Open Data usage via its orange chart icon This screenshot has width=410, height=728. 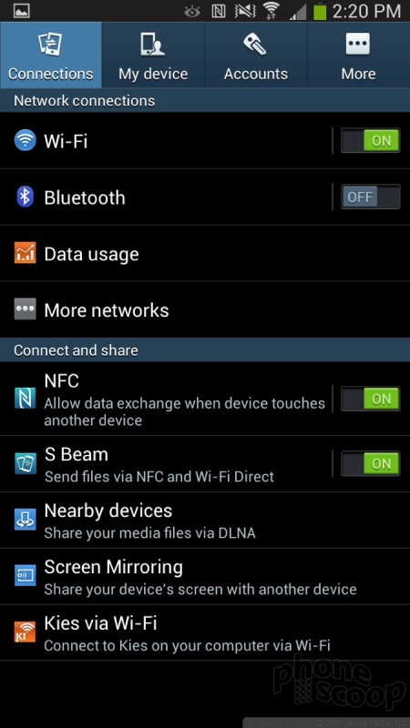coord(26,253)
